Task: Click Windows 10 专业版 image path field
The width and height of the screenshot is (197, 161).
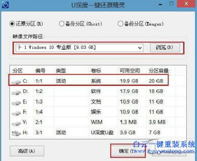Action: (80, 48)
